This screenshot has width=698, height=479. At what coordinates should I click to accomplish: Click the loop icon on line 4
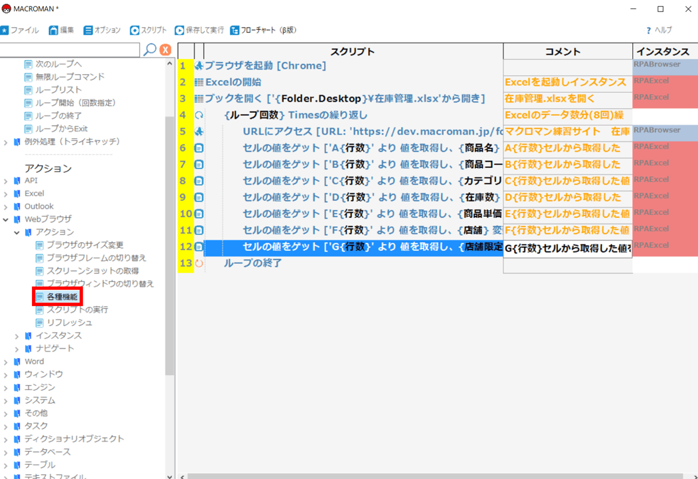point(199,115)
